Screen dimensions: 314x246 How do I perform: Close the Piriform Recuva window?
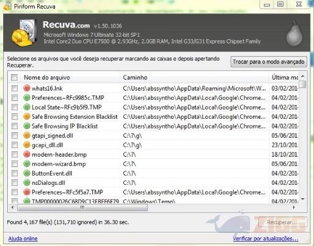click(x=299, y=4)
